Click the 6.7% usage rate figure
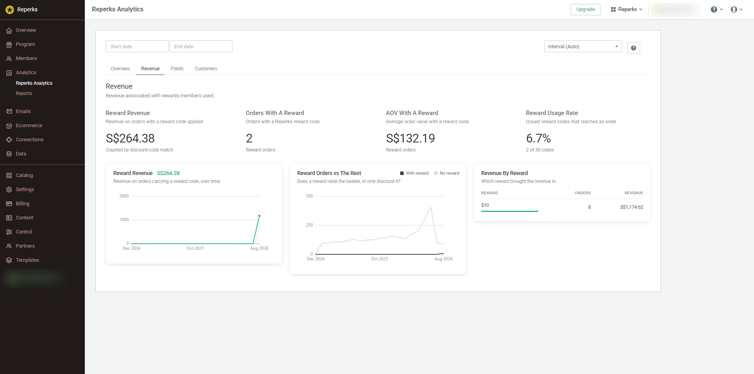 point(538,138)
